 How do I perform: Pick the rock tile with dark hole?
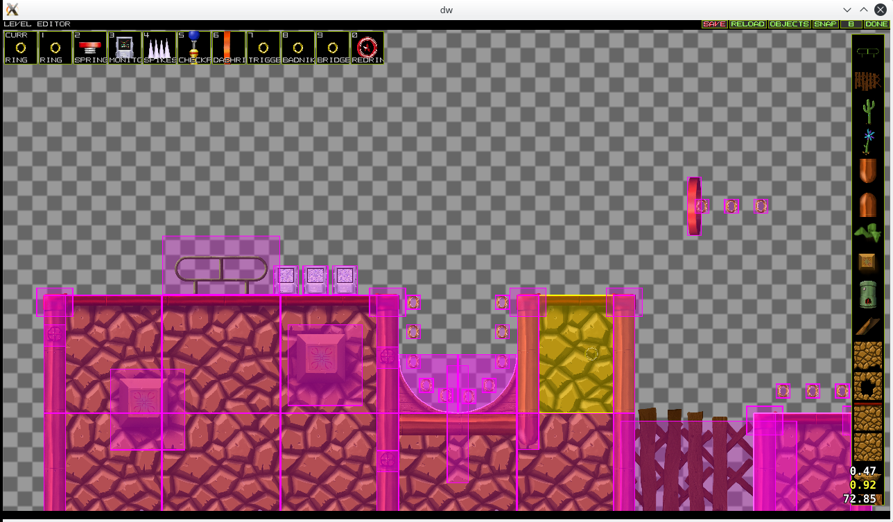[867, 386]
